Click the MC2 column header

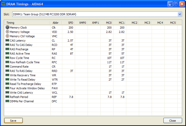(x=132, y=23)
